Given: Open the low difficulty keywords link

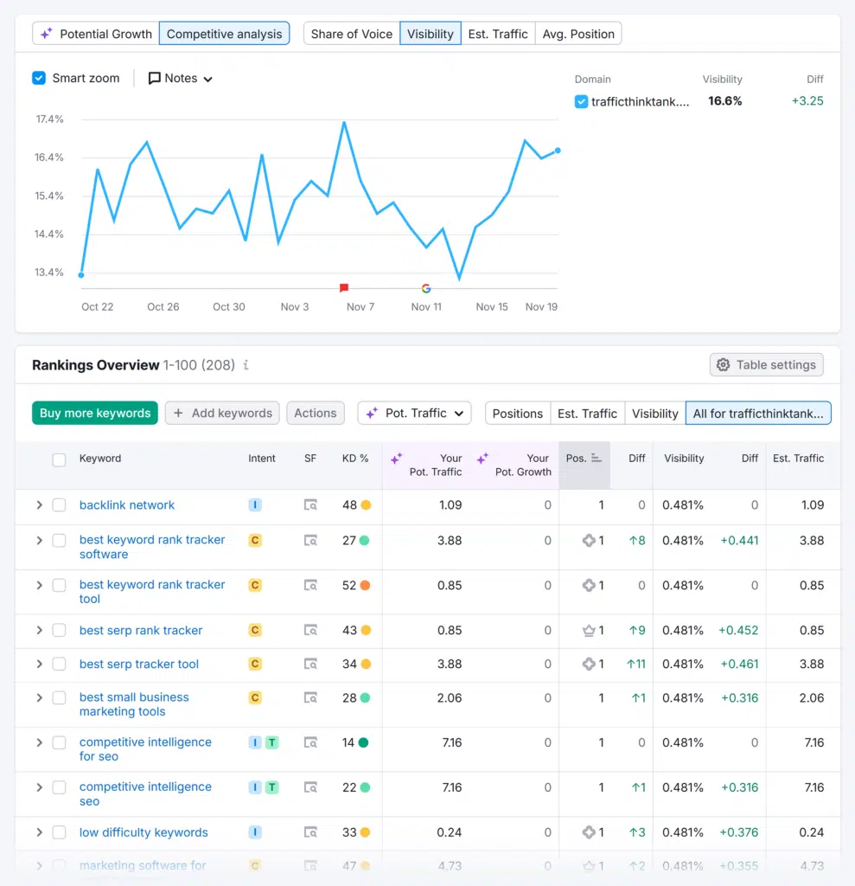Looking at the screenshot, I should (144, 832).
